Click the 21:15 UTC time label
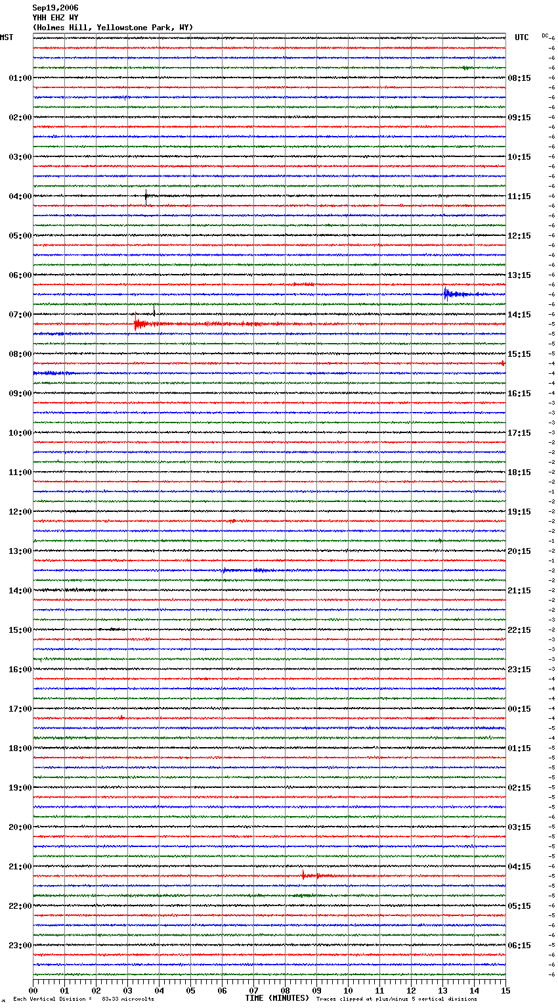 519,591
